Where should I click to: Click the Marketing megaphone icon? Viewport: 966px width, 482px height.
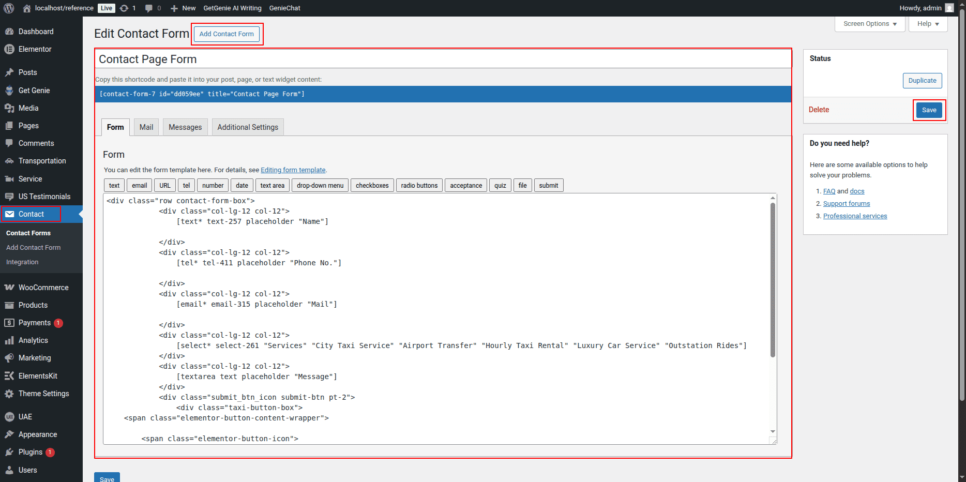[9, 358]
